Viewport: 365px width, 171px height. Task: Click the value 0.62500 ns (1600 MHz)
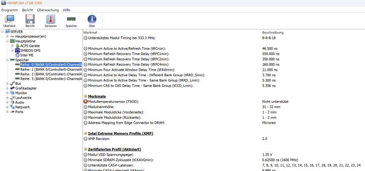280,160
